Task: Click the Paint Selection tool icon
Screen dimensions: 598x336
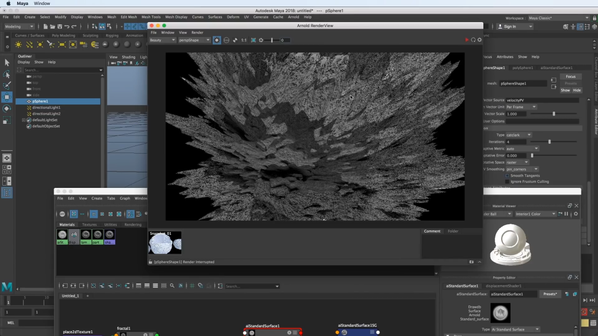Action: pos(7,86)
